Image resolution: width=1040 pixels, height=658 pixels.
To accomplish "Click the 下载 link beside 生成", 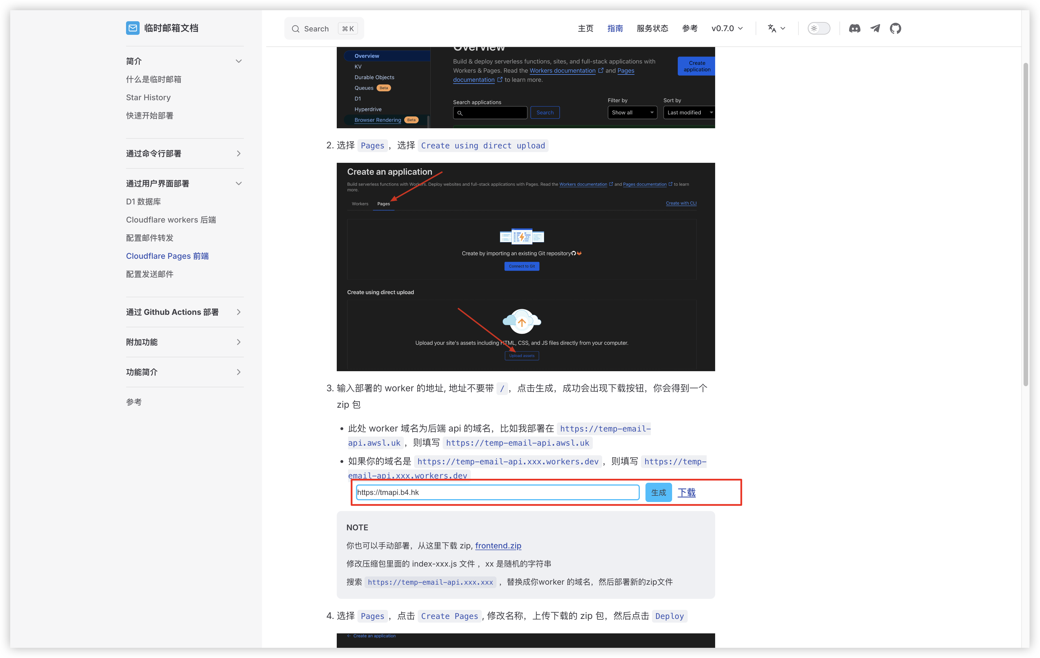I will [x=687, y=492].
